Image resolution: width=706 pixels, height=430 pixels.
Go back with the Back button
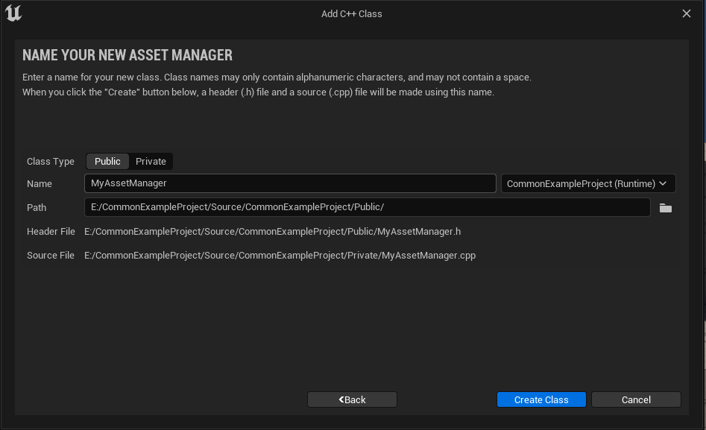(352, 399)
